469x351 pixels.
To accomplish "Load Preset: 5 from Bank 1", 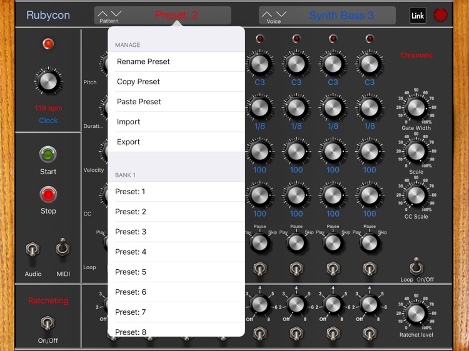I will pyautogui.click(x=176, y=272).
